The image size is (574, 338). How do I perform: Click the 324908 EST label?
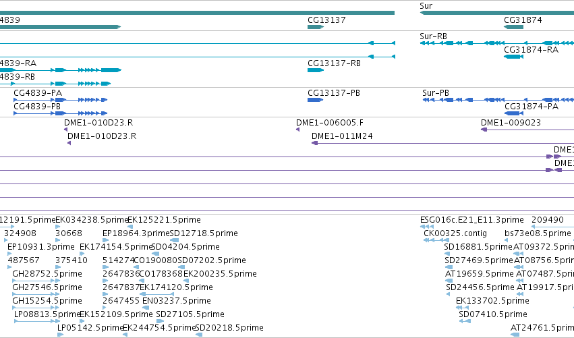click(20, 233)
